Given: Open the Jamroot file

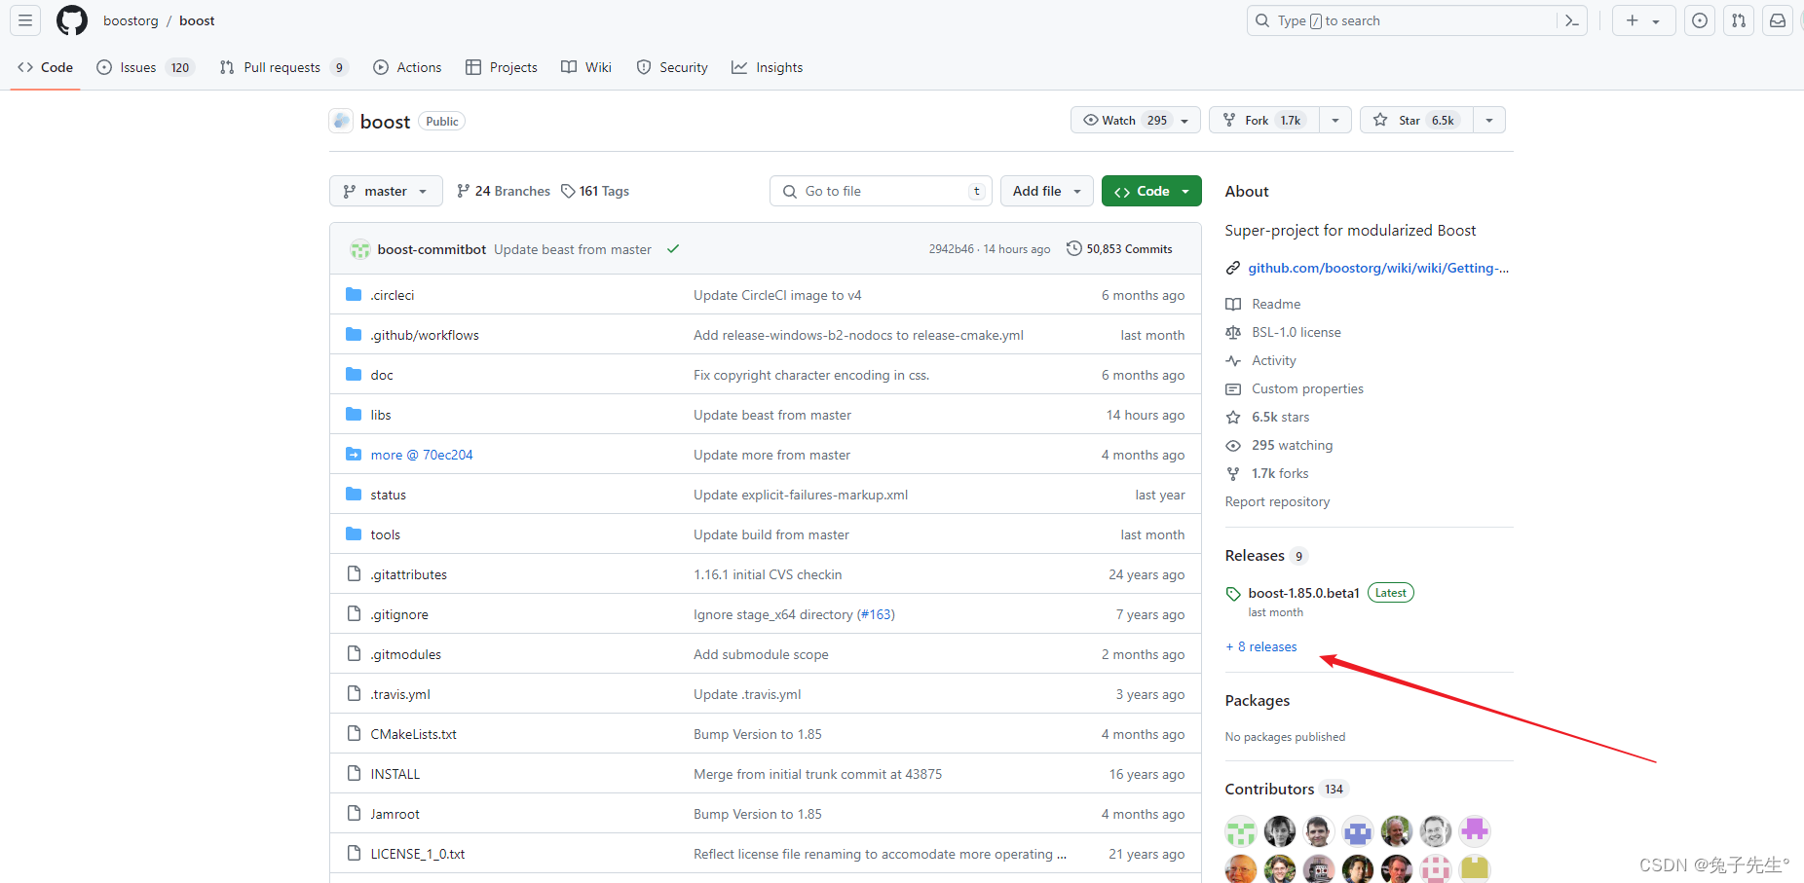Looking at the screenshot, I should coord(395,814).
